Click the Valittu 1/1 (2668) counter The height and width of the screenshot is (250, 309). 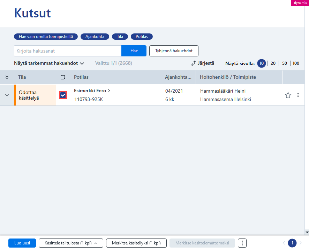113,63
